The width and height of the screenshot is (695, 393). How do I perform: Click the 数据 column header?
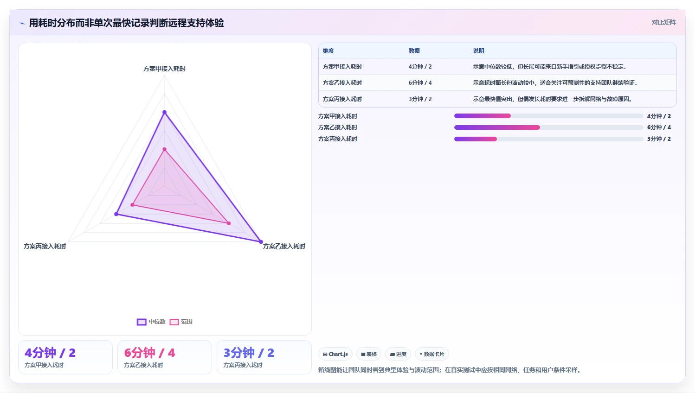click(414, 51)
